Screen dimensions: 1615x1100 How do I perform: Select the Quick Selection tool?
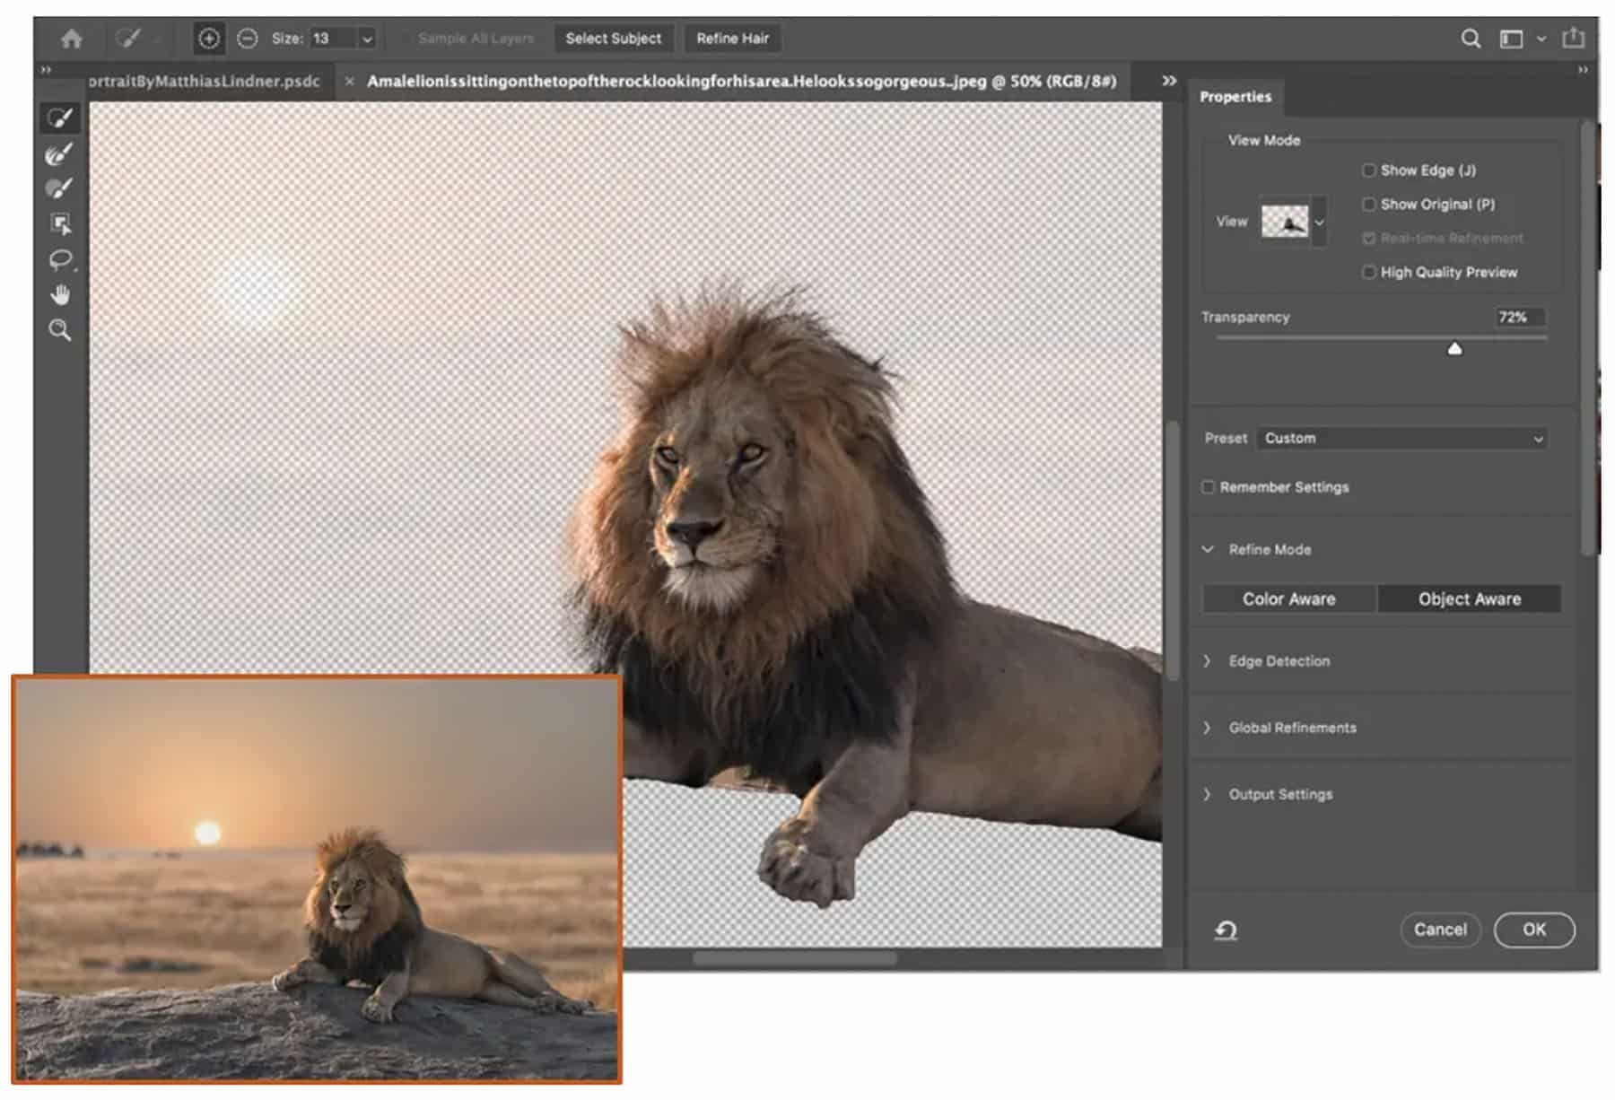click(x=59, y=117)
